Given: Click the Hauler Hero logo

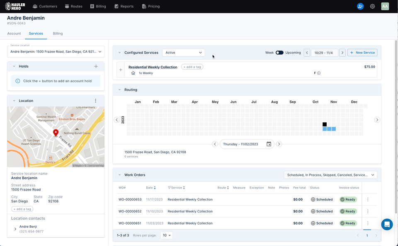Looking at the screenshot, I should [x=15, y=6].
